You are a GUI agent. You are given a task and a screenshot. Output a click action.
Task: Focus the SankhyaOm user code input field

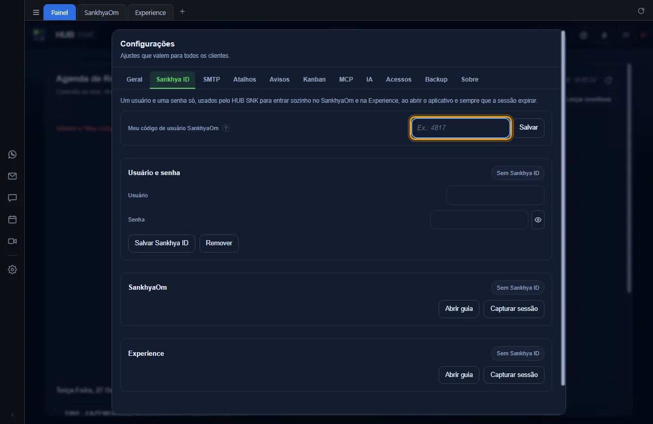coord(460,128)
